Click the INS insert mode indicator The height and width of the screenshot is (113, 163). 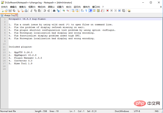(x=157, y=111)
